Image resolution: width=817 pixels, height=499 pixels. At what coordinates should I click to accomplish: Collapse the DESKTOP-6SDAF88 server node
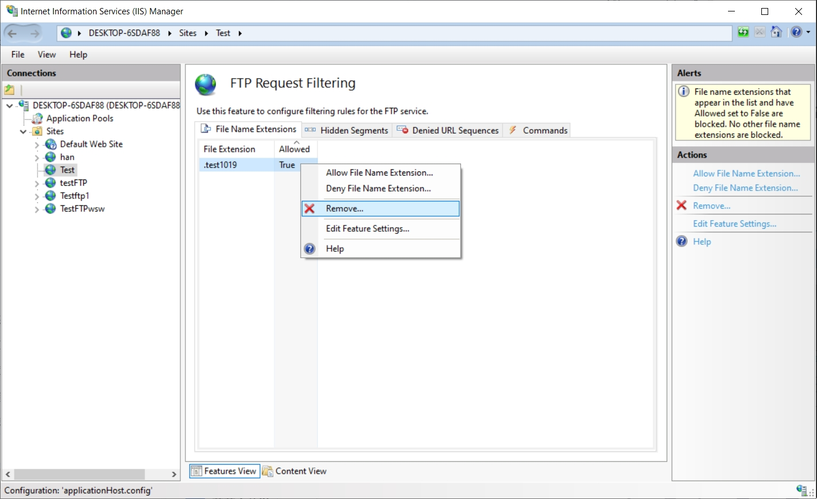tap(10, 106)
